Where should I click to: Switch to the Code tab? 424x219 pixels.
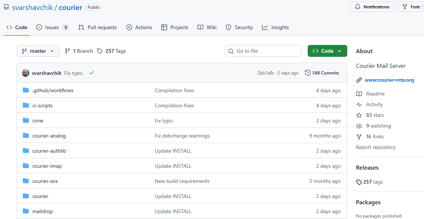point(17,27)
